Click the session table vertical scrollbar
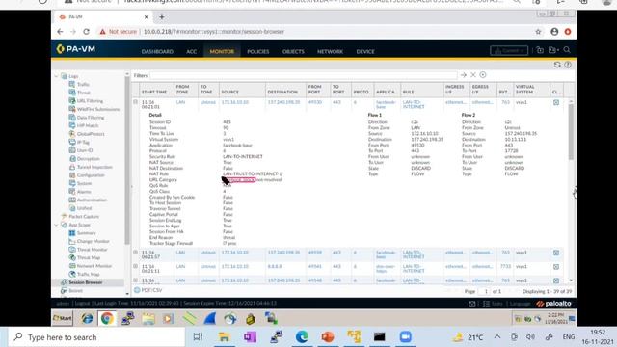617x347 pixels. click(571, 133)
